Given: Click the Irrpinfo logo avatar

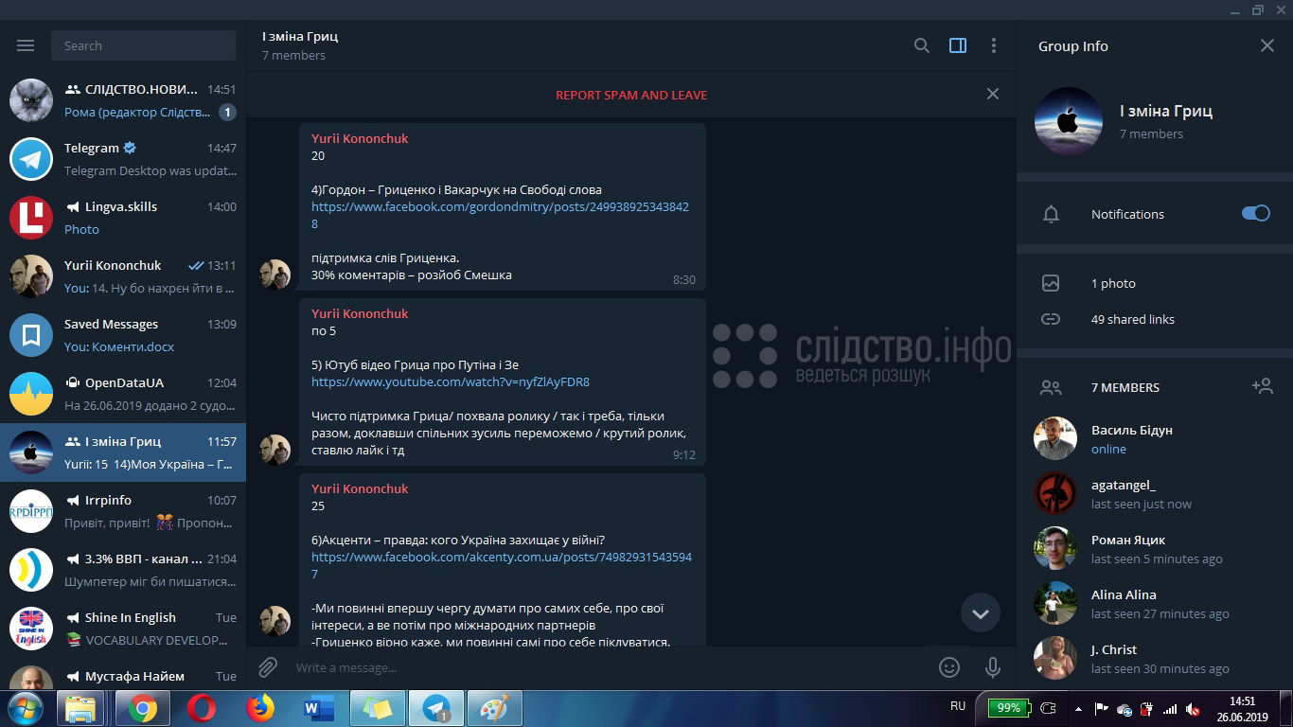Looking at the screenshot, I should [x=31, y=511].
